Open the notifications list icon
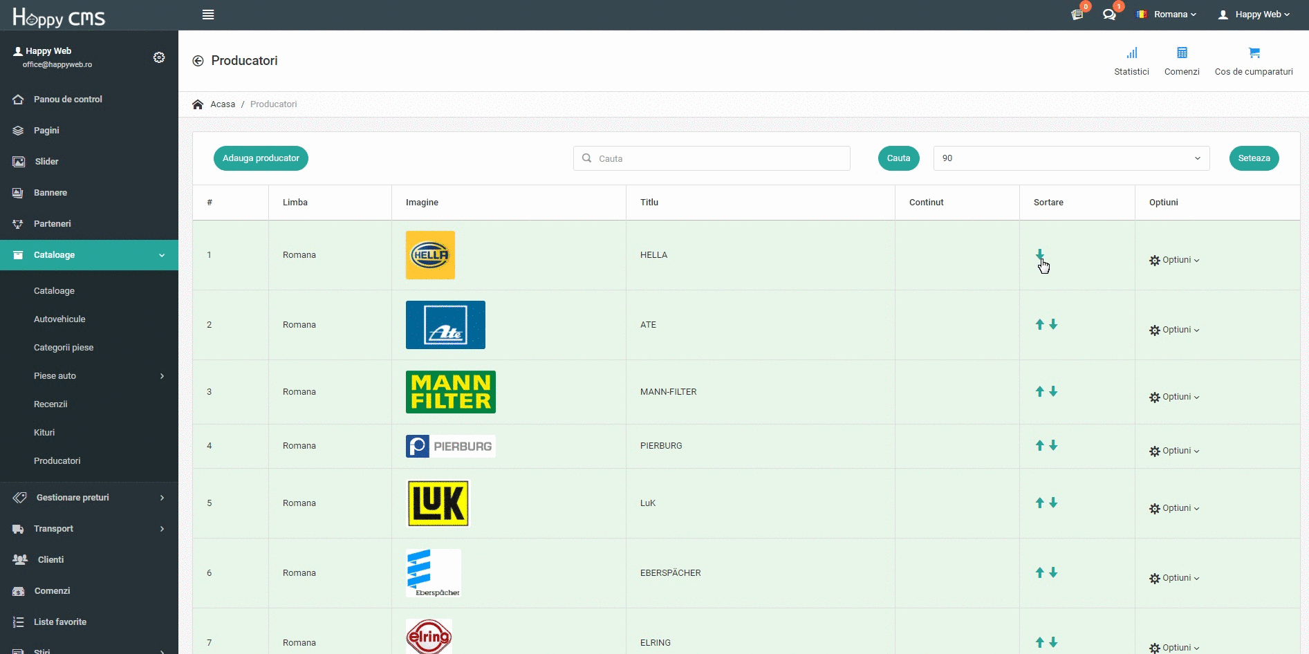Screen dimensions: 1309x654 1077,15
